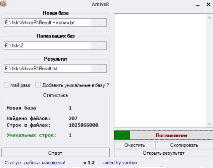Browse for the Новая база file
Image resolution: width=213 pixels, height=168 pixels.
pos(99,23)
